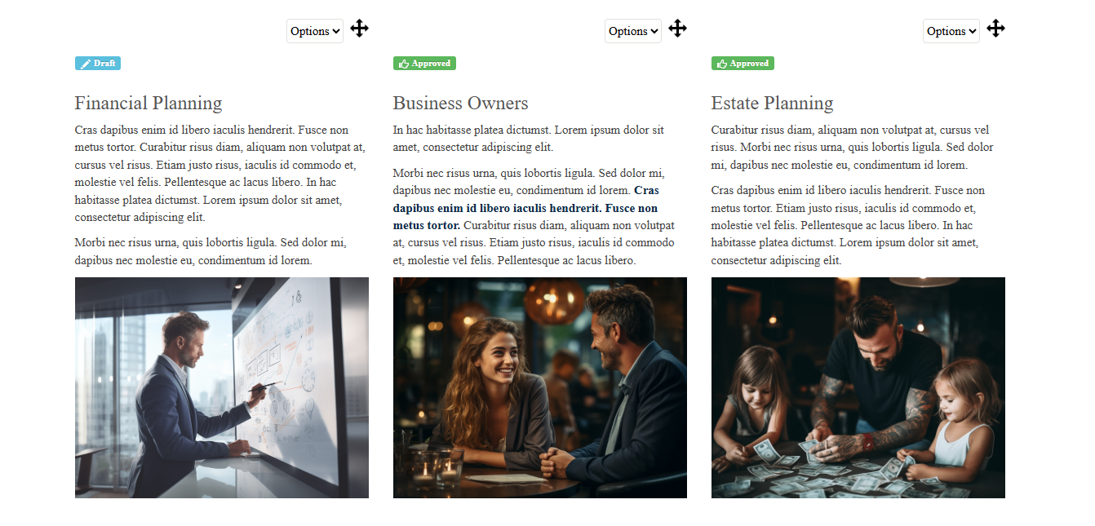Select the Business Owners heading
The image size is (1095, 526).
pyautogui.click(x=461, y=104)
